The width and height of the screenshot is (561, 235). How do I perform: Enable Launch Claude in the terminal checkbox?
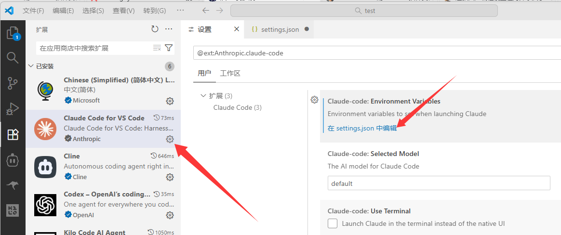[333, 223]
